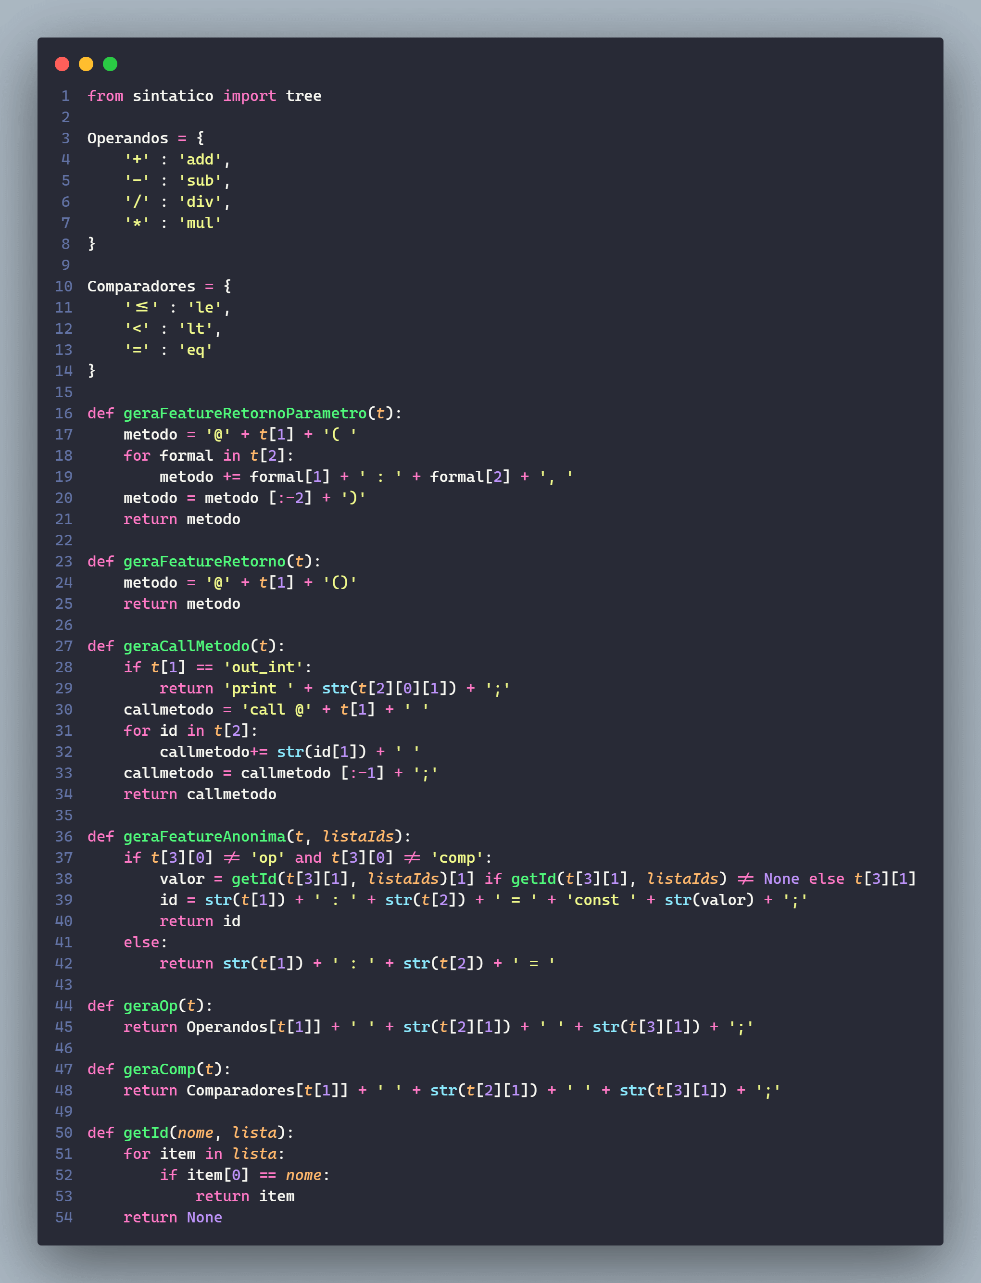Click the Comparadores dictionary name
Viewport: 981px width, 1283px height.
(142, 286)
